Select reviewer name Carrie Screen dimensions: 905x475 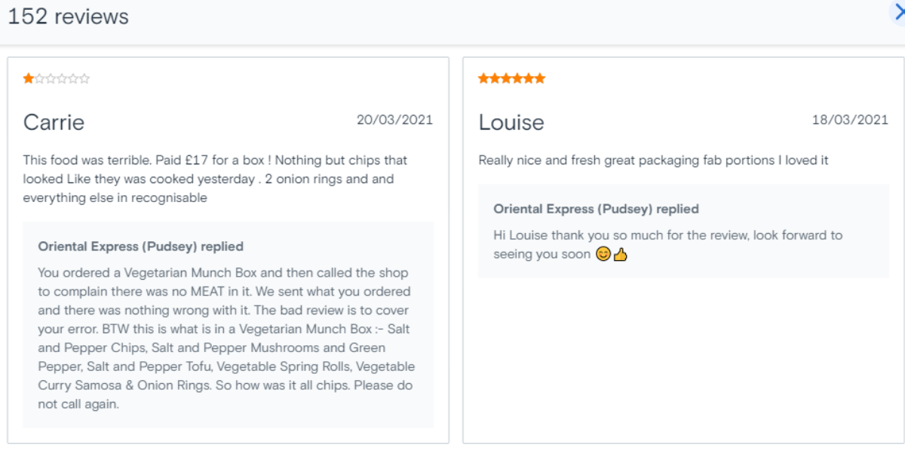tap(54, 122)
